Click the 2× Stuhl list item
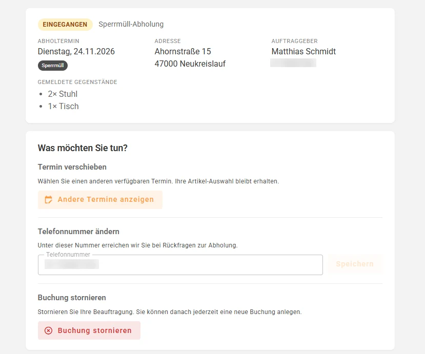Screen dimensions: 425x354 click(x=63, y=94)
